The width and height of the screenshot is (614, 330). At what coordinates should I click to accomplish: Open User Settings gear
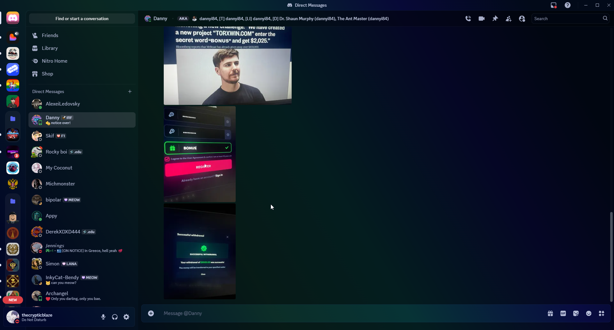(126, 317)
